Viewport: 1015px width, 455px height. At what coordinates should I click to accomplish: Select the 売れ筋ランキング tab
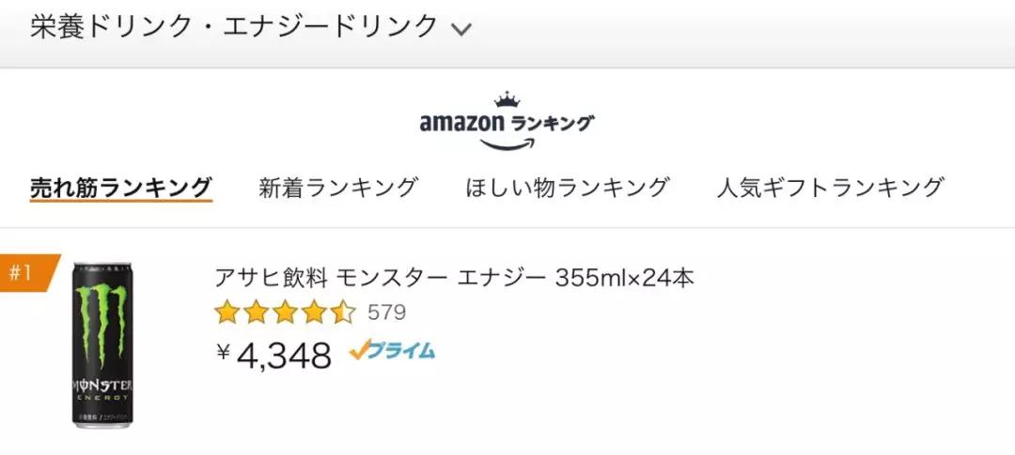[121, 187]
